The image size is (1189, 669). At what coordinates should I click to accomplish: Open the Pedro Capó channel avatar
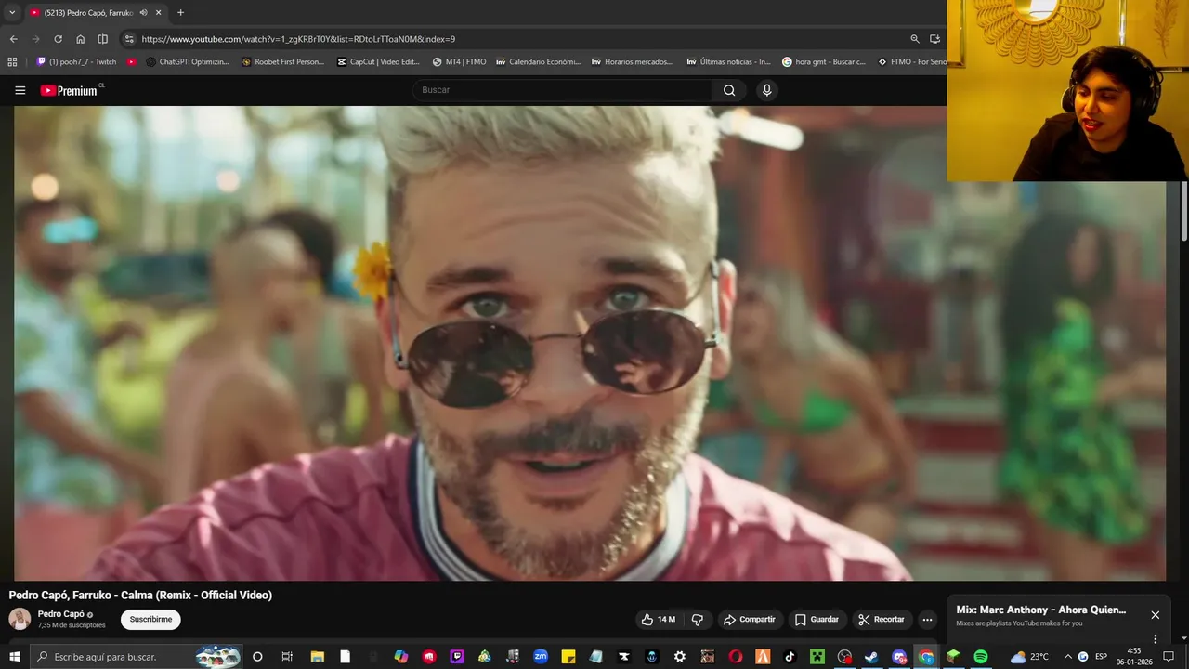click(x=20, y=619)
